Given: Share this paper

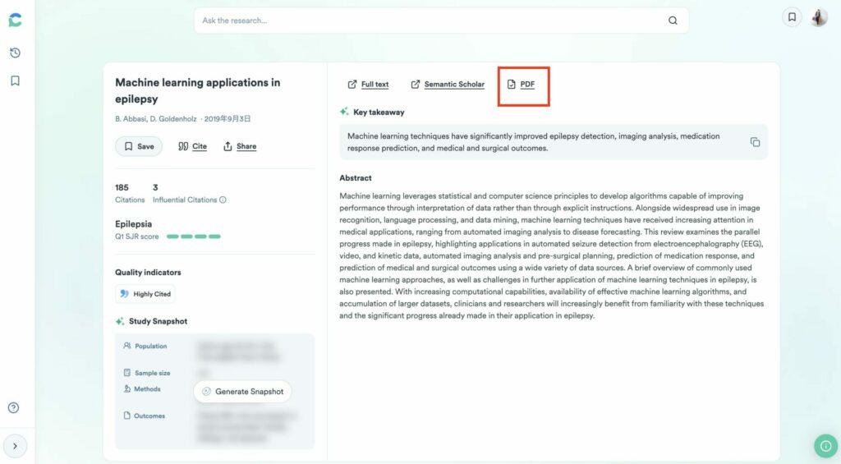Looking at the screenshot, I should point(240,146).
